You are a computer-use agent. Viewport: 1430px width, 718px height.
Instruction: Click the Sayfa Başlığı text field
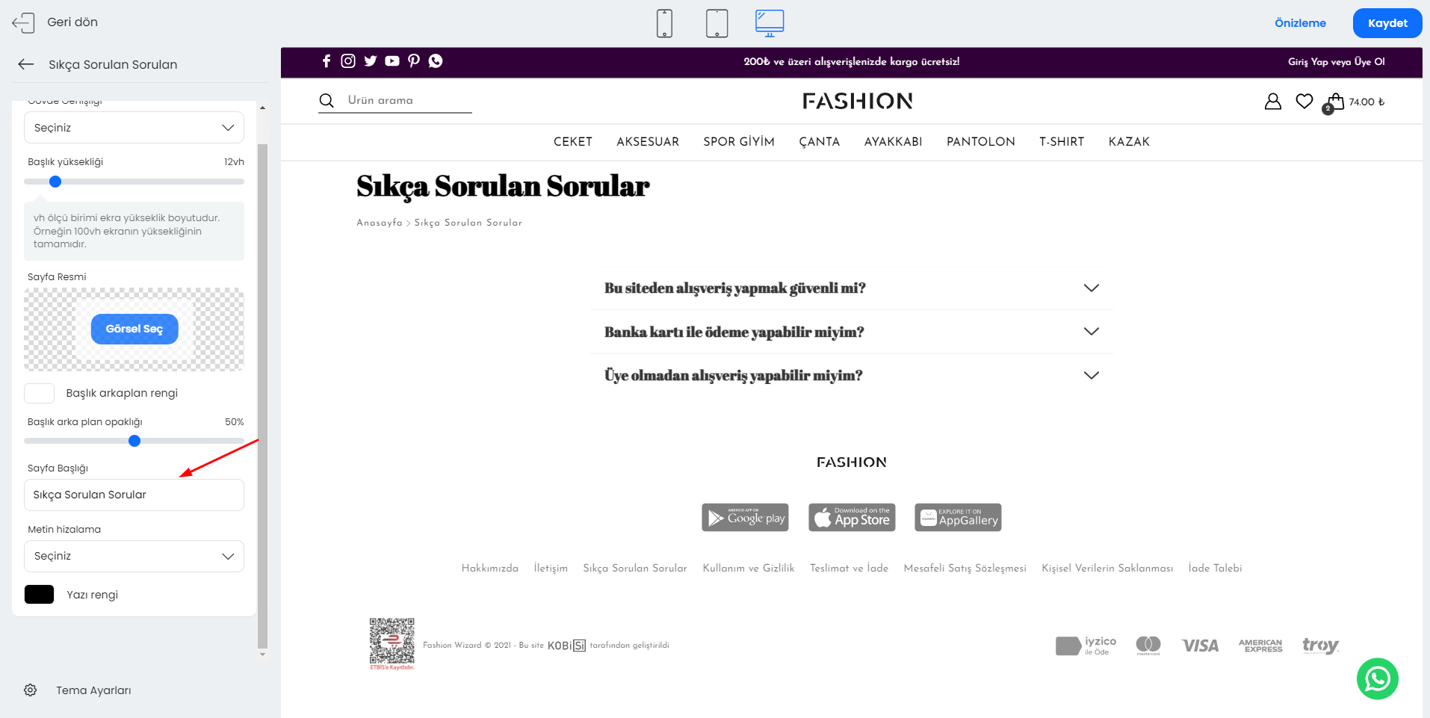pyautogui.click(x=134, y=495)
